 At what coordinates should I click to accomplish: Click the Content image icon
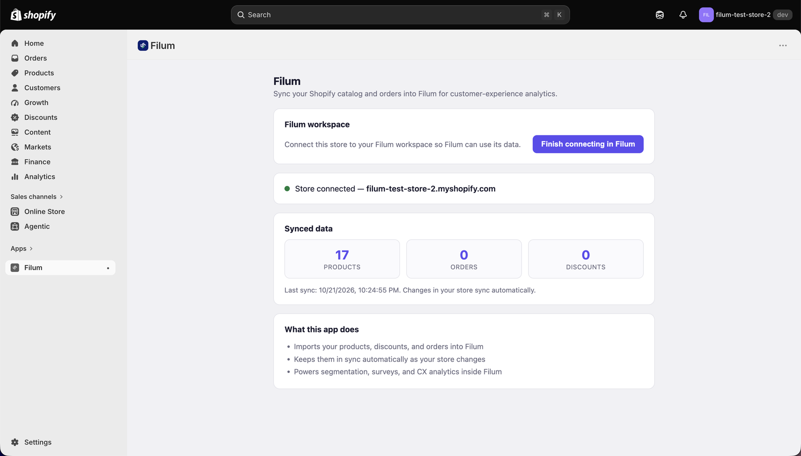click(x=15, y=132)
